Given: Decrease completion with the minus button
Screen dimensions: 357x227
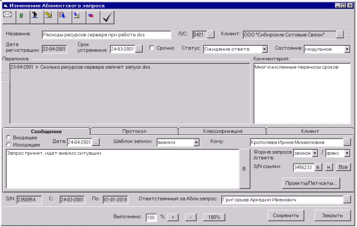Looking at the screenshot, I should (x=191, y=217).
